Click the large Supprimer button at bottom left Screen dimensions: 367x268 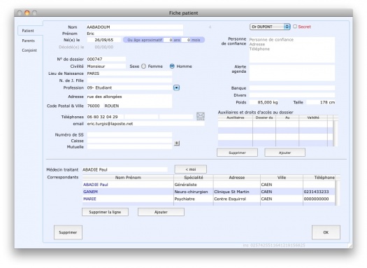point(68,232)
